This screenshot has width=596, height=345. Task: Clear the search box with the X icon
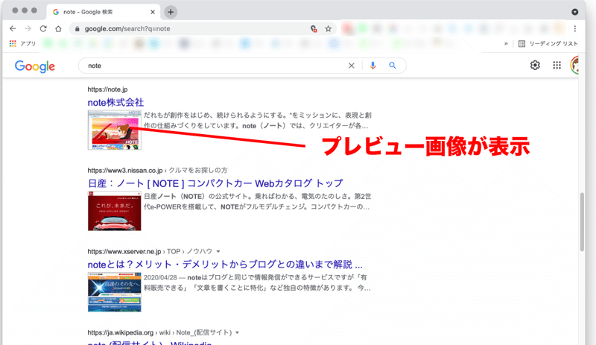click(351, 66)
